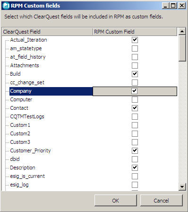Viewport: 188px width, 212px height.
Task: Check the am_statetype checkbox
Action: pyautogui.click(x=135, y=48)
